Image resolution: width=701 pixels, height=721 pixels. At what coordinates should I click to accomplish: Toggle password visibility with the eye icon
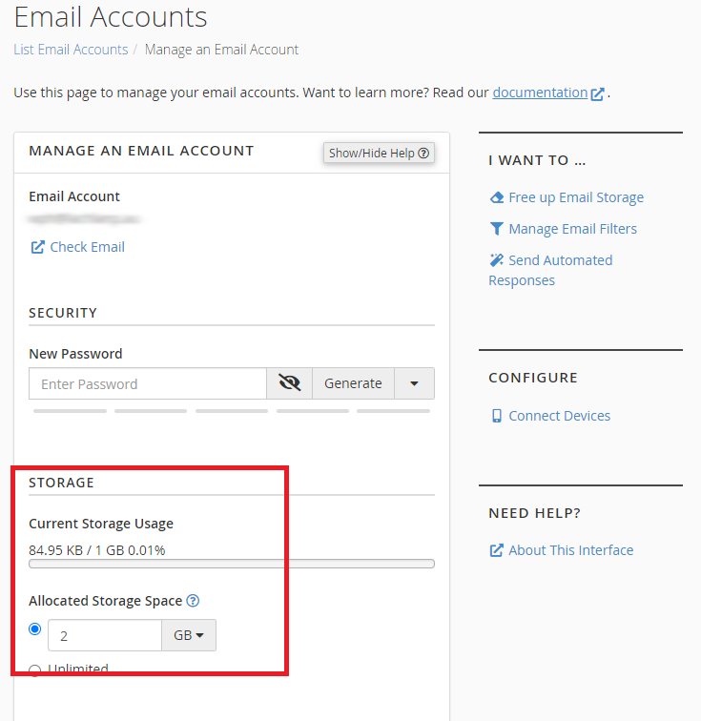point(289,383)
